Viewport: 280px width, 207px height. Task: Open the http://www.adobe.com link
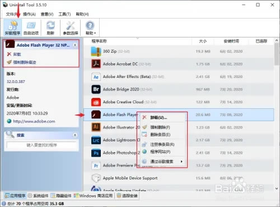pos(34,121)
